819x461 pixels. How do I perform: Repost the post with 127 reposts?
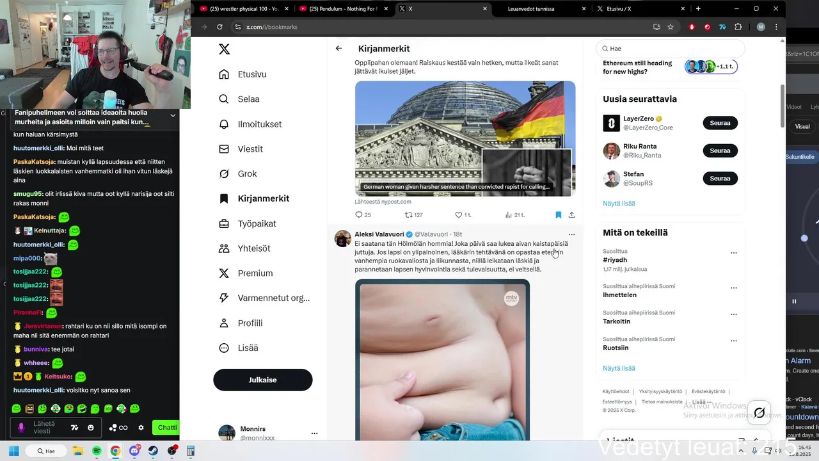click(413, 215)
